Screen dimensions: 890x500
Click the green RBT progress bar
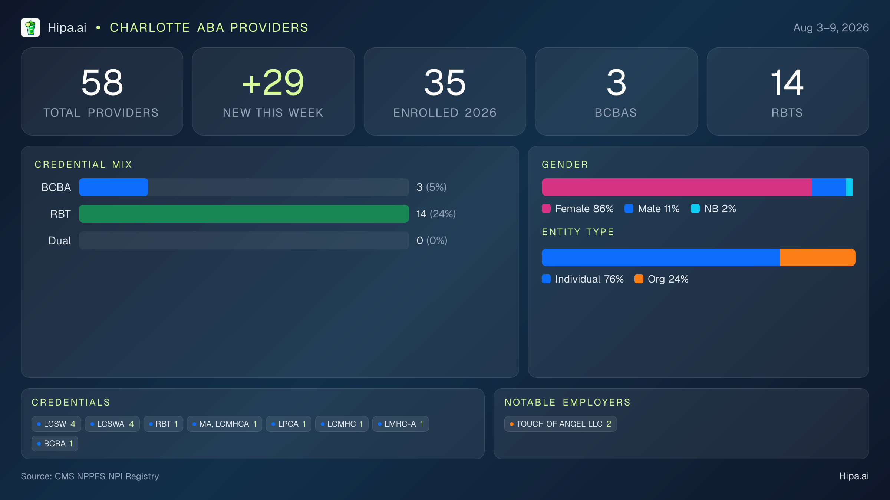click(244, 214)
